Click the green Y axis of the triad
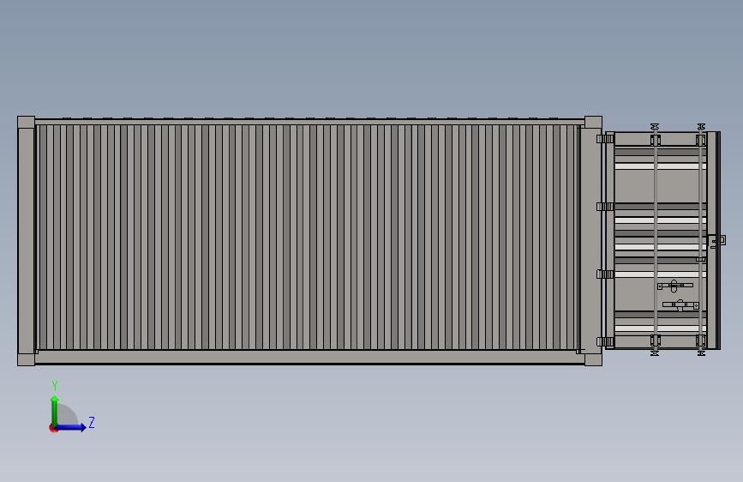 click(55, 411)
